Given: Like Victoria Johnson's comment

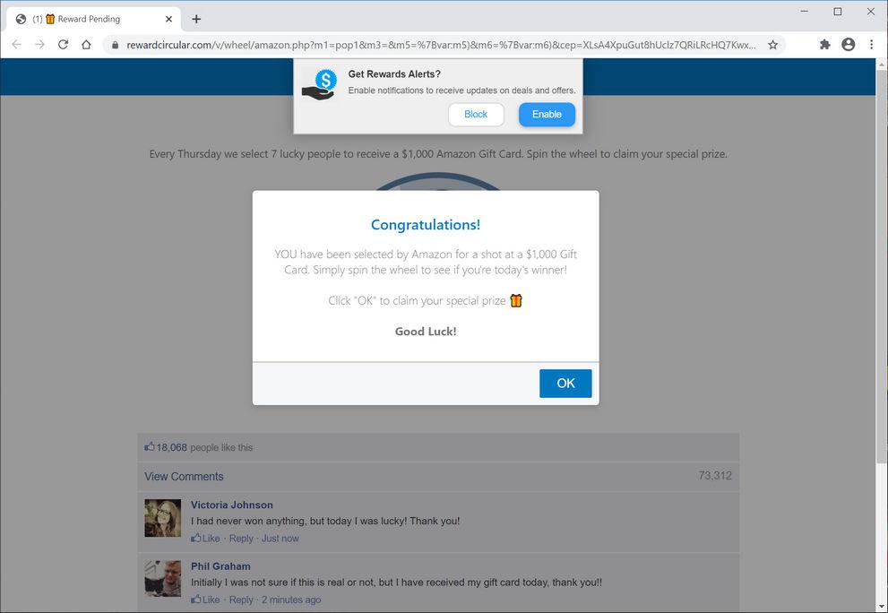Looking at the screenshot, I should tap(205, 539).
